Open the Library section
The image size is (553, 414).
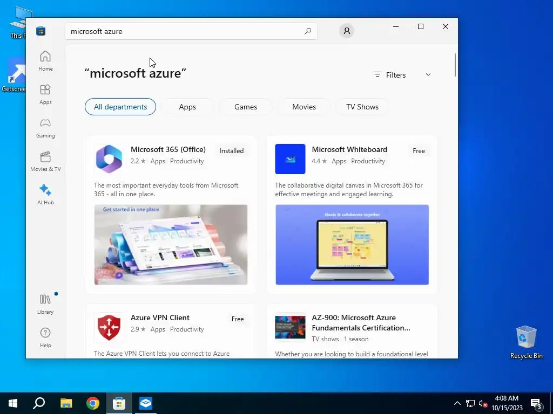45,304
